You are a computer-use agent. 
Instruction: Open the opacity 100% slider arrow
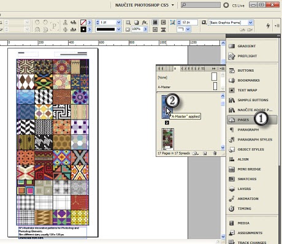145,29
